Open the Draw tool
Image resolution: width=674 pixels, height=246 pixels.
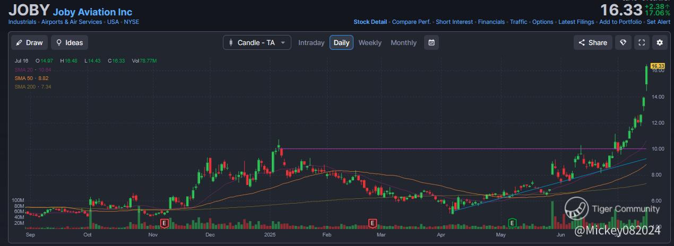pos(30,42)
